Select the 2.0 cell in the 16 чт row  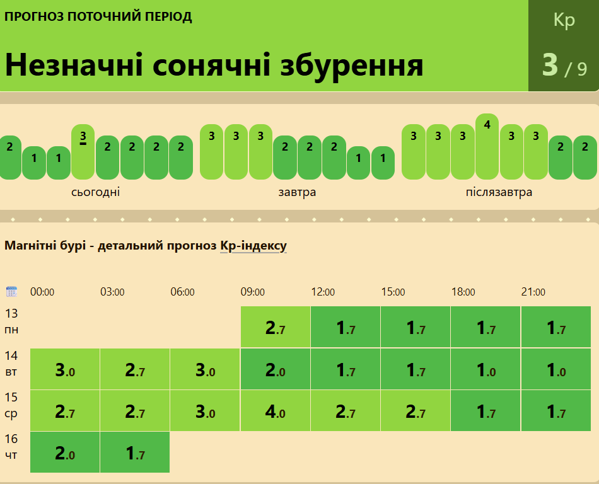65,452
